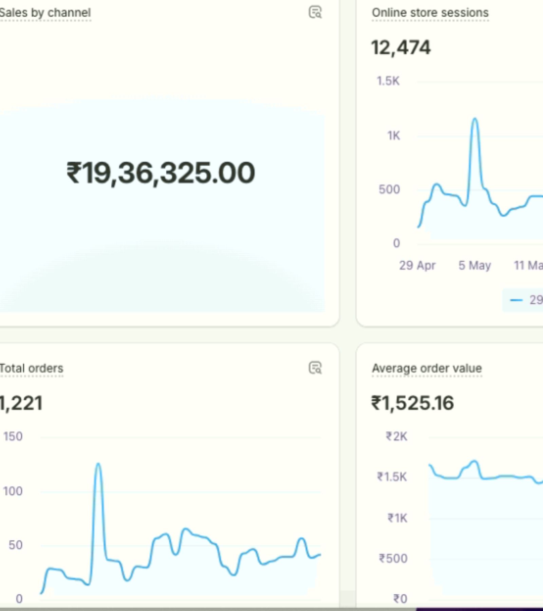Viewport: 543px width, 611px height.
Task: Click the 12,474 sessions figure
Action: pos(401,48)
